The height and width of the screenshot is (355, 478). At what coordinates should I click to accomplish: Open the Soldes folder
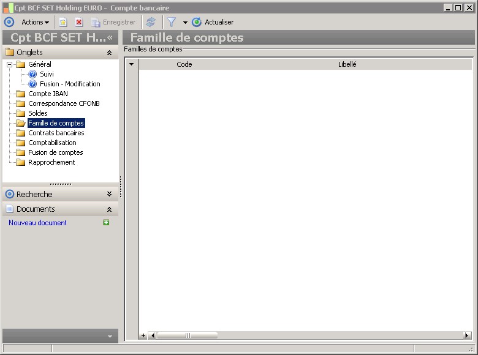coord(38,113)
